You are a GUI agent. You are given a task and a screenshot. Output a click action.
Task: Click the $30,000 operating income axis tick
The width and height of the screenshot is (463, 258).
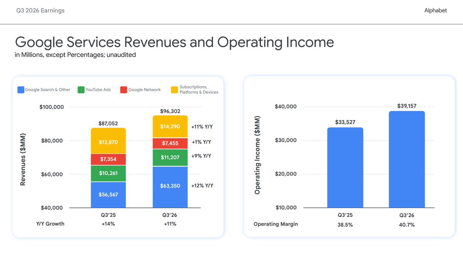pos(286,140)
